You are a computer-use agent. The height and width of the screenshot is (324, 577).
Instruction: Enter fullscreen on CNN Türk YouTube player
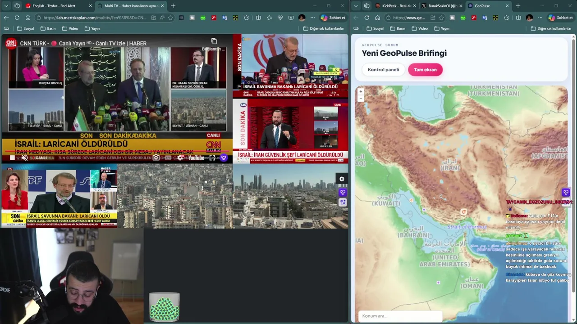tap(212, 157)
